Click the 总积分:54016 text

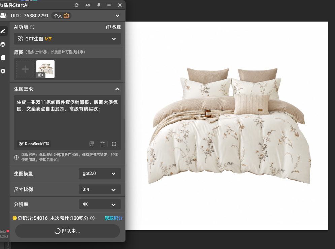[33, 218]
